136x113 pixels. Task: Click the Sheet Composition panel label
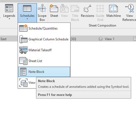[x=102, y=25]
